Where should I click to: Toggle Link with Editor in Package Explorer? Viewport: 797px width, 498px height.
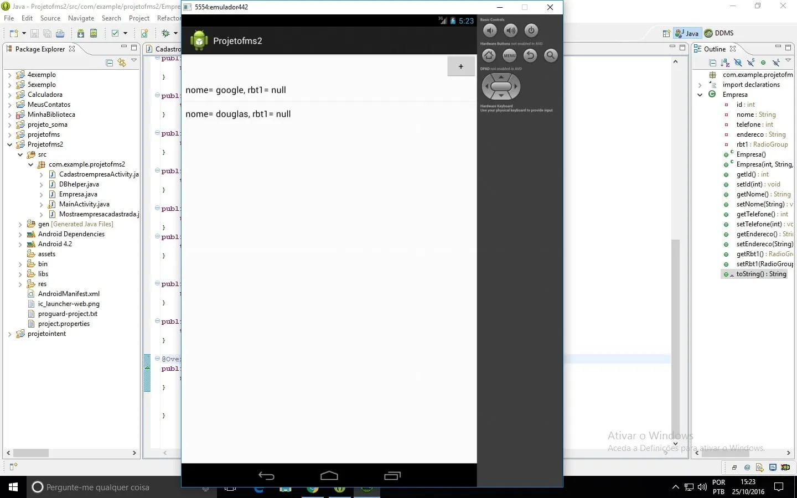click(122, 63)
